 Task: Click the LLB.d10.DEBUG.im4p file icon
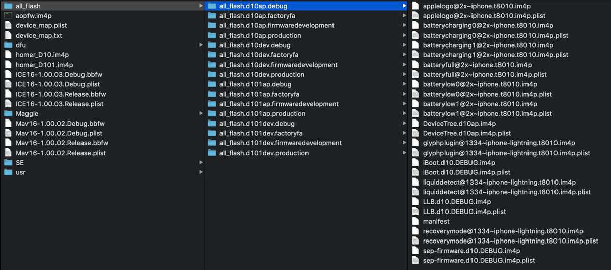415,201
